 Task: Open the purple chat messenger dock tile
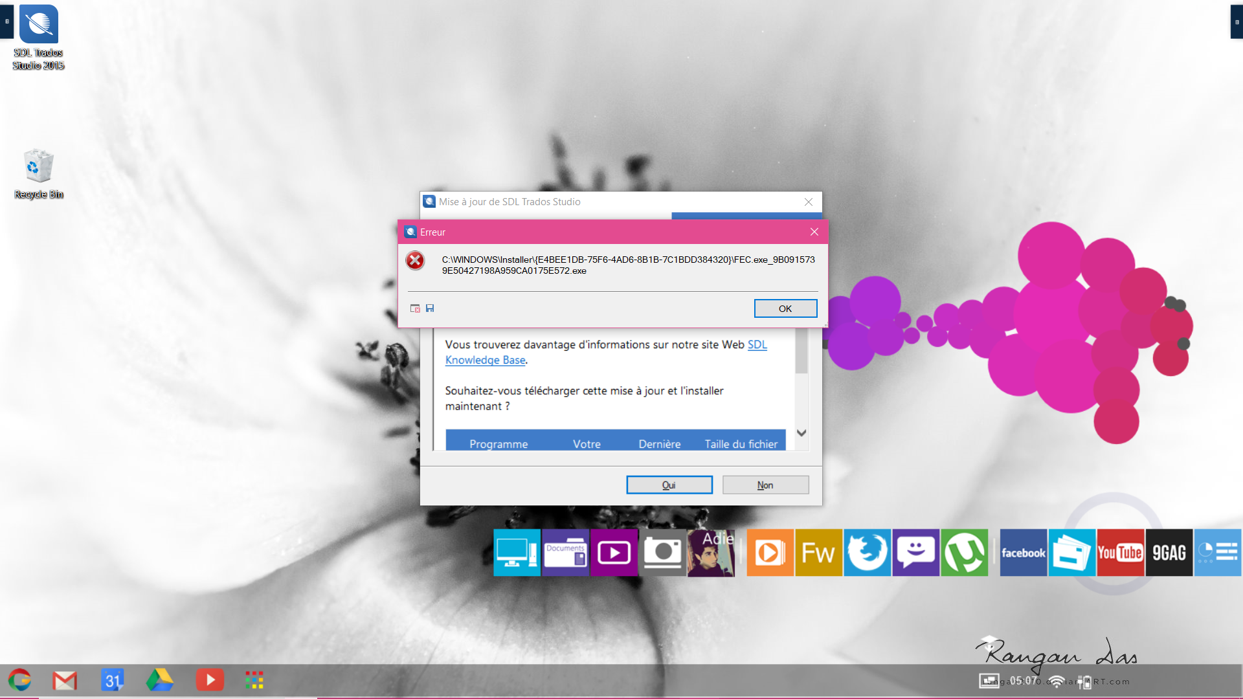(x=915, y=553)
